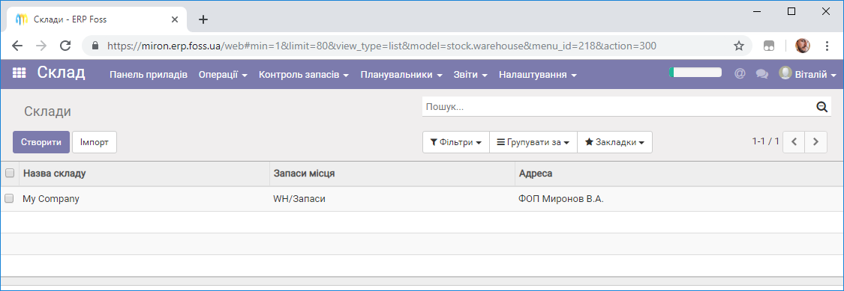Open the @ mentions icon
Viewport: 844px width, 291px height.
click(740, 74)
